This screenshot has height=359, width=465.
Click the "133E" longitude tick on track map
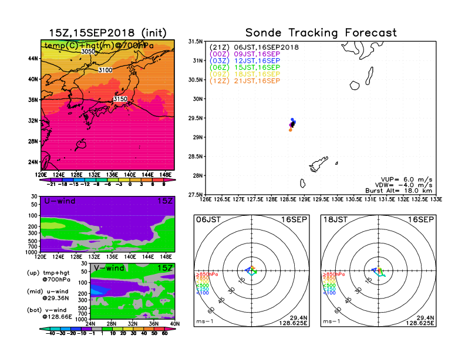point(436,199)
